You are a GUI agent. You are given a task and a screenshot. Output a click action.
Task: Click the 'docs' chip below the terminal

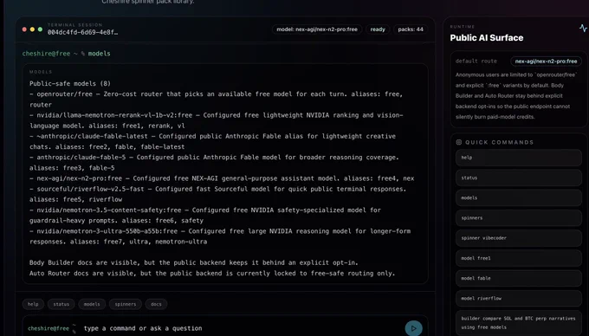coord(156,304)
